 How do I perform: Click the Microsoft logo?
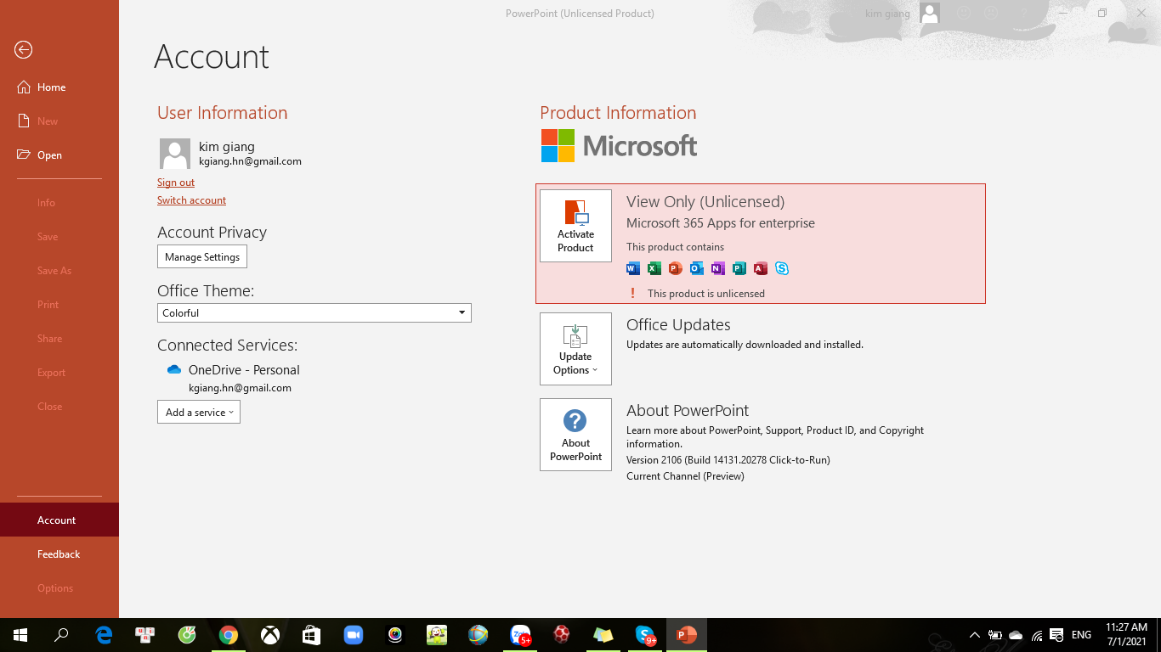[620, 146]
